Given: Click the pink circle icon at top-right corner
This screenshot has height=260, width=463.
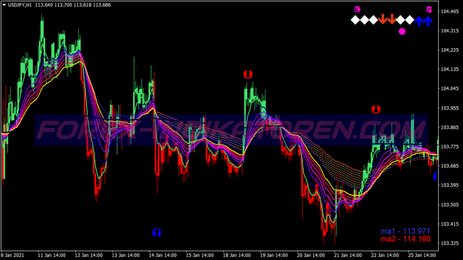Looking at the screenshot, I should click(x=429, y=9).
